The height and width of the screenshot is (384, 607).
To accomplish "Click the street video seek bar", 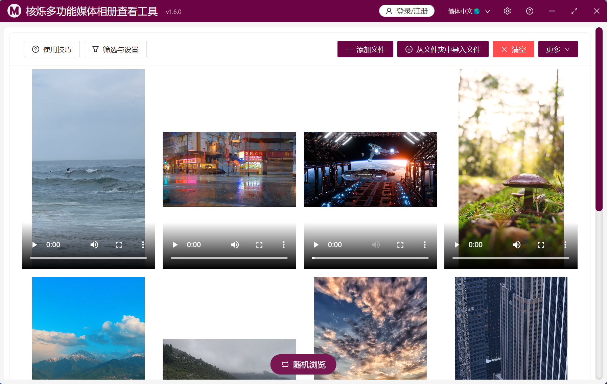I will (229, 258).
